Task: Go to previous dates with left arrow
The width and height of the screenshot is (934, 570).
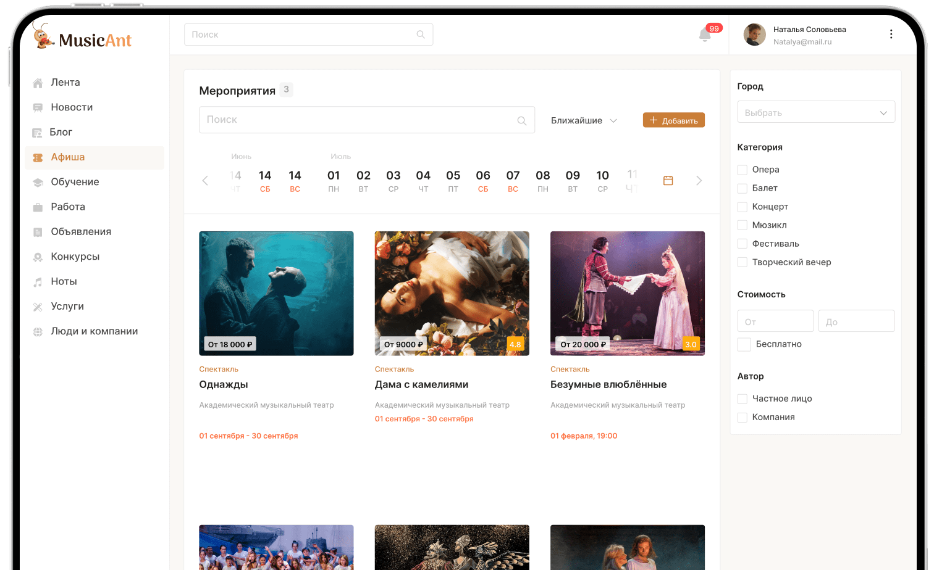Action: click(205, 181)
